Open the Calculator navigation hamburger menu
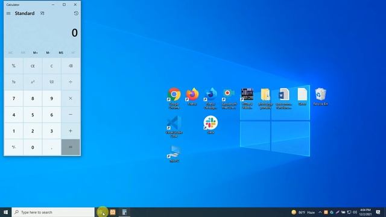The width and height of the screenshot is (386, 217). pyautogui.click(x=8, y=13)
